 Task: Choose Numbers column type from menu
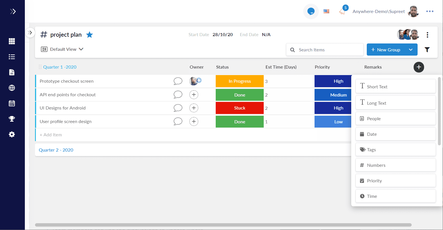[396, 165]
